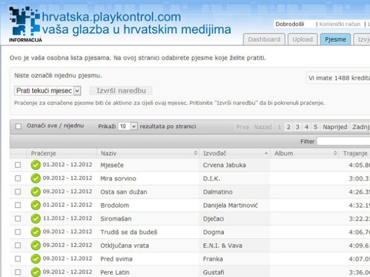Screen dimensions: 370x277
Task: Open the Prati tekući mjesec dropdown
Action: tap(48, 90)
